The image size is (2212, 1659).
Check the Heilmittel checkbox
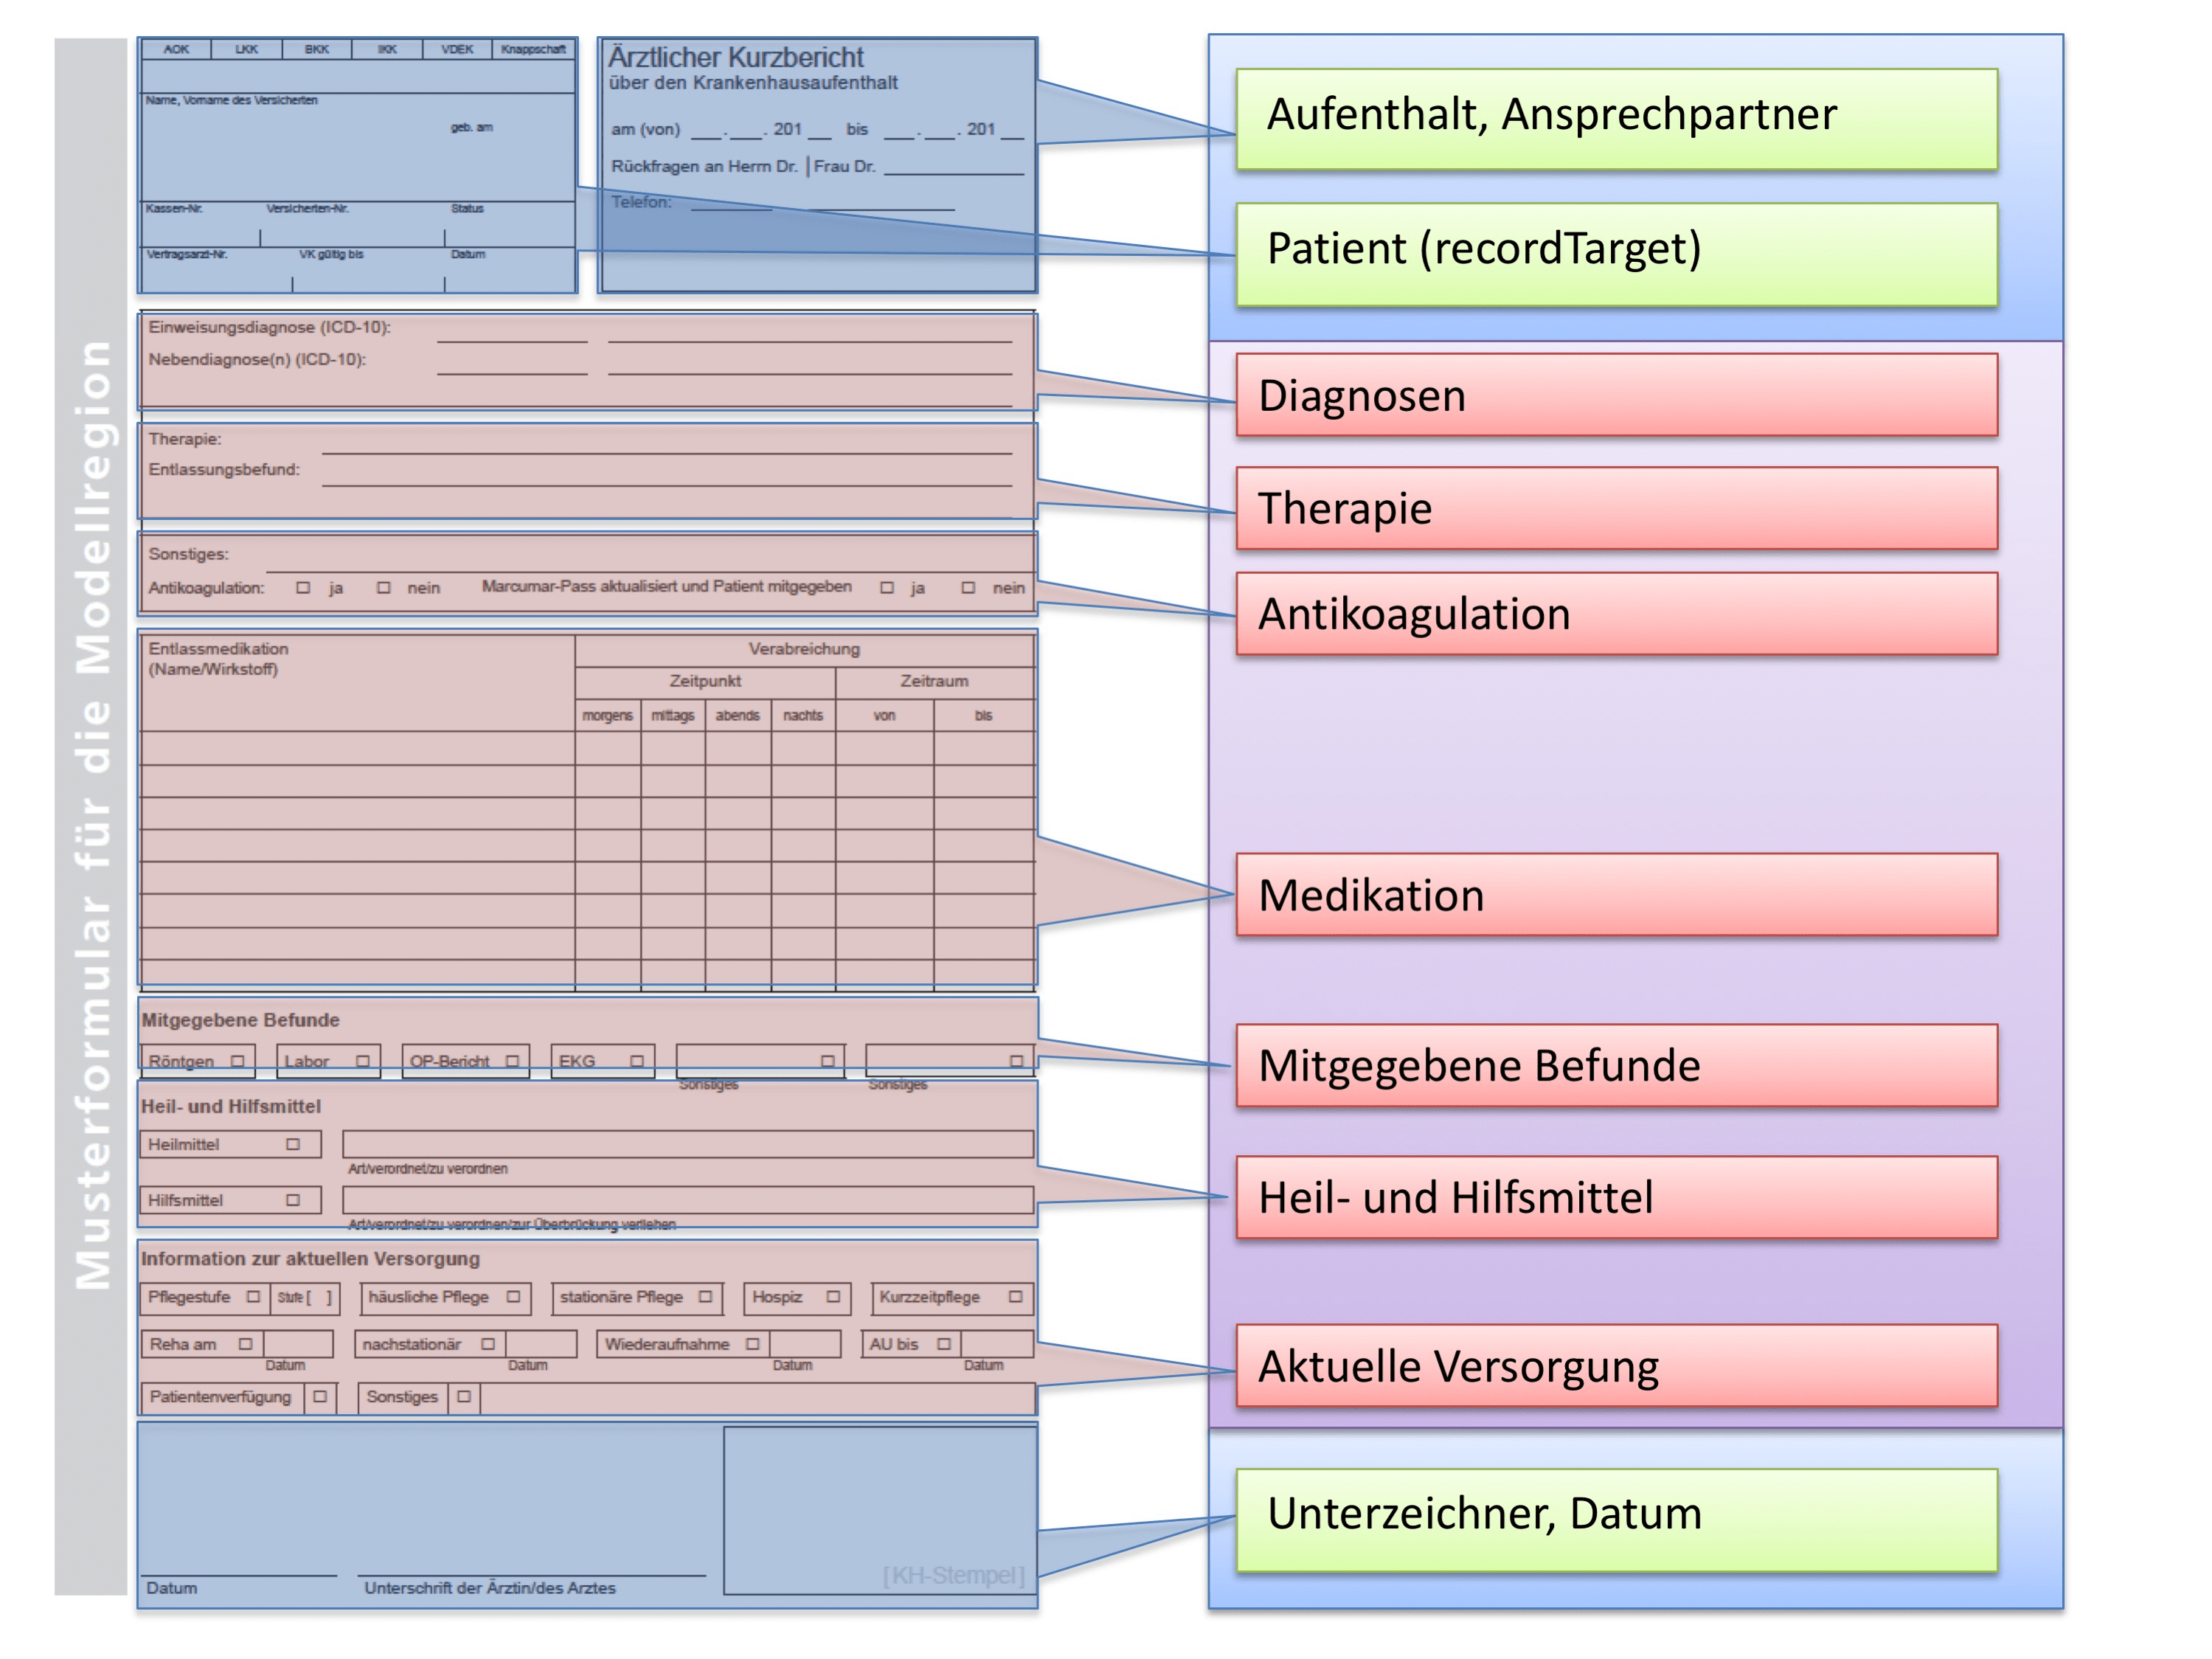(x=293, y=1144)
